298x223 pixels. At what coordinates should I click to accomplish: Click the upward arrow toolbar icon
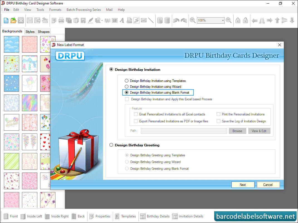tap(277, 20)
